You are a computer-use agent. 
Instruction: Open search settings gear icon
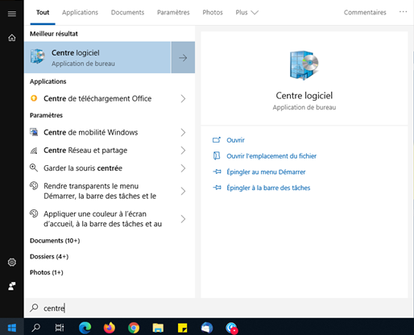click(x=12, y=262)
